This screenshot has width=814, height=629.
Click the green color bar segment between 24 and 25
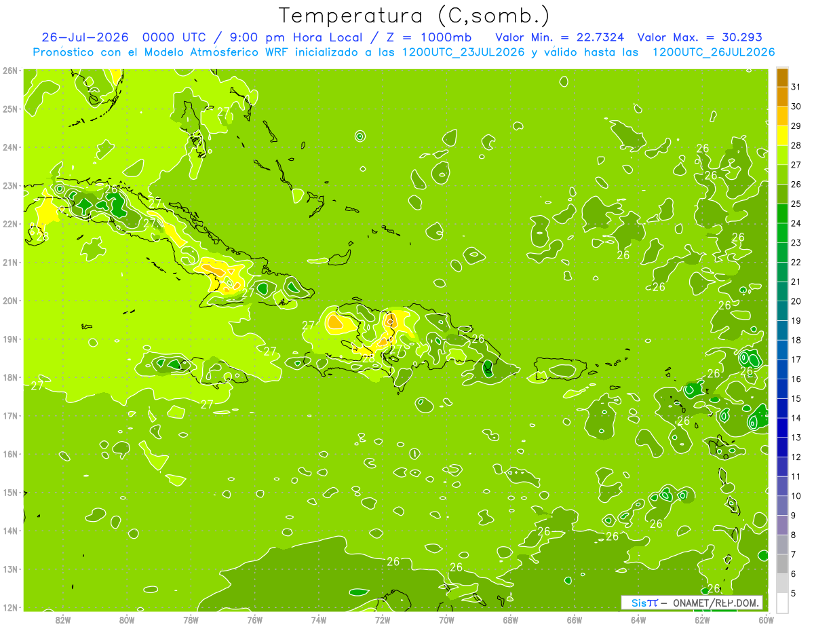point(782,214)
